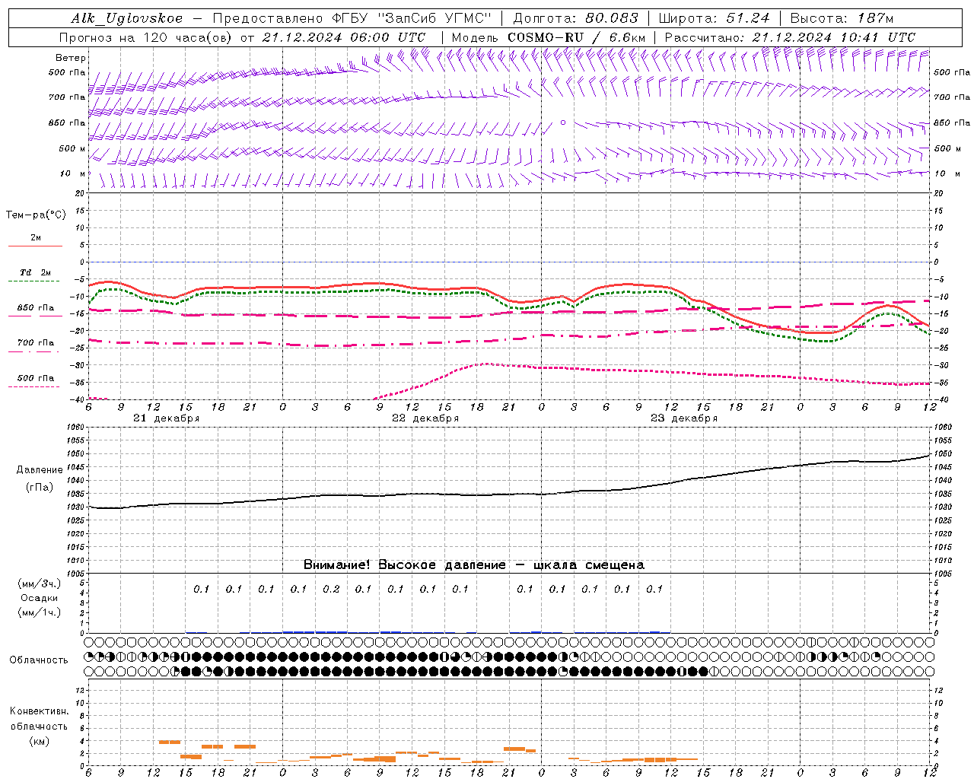Click the Тем-ра(°C) axis label
The height and width of the screenshot is (779, 974).
(36, 215)
